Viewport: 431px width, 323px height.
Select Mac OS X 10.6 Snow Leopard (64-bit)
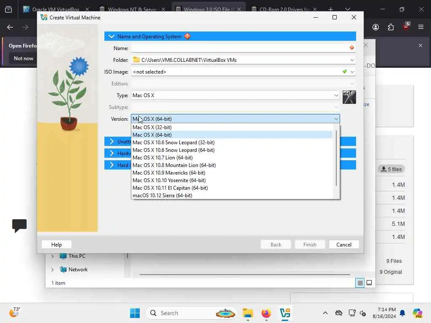point(232,150)
